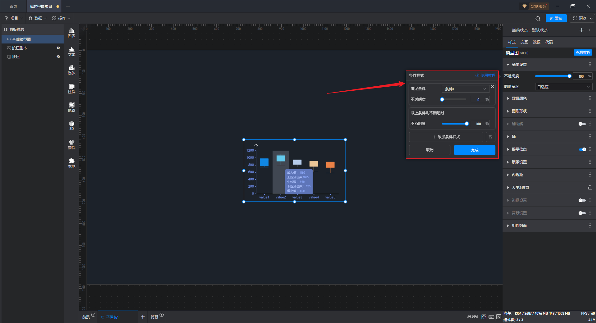The width and height of the screenshot is (596, 323).
Task: Select the 基础箱型图 layer in layer list
Action: click(21, 39)
